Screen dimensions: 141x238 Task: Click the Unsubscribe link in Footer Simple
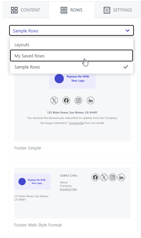point(76,123)
